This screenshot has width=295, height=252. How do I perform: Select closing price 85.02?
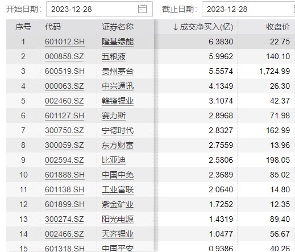[280, 175]
